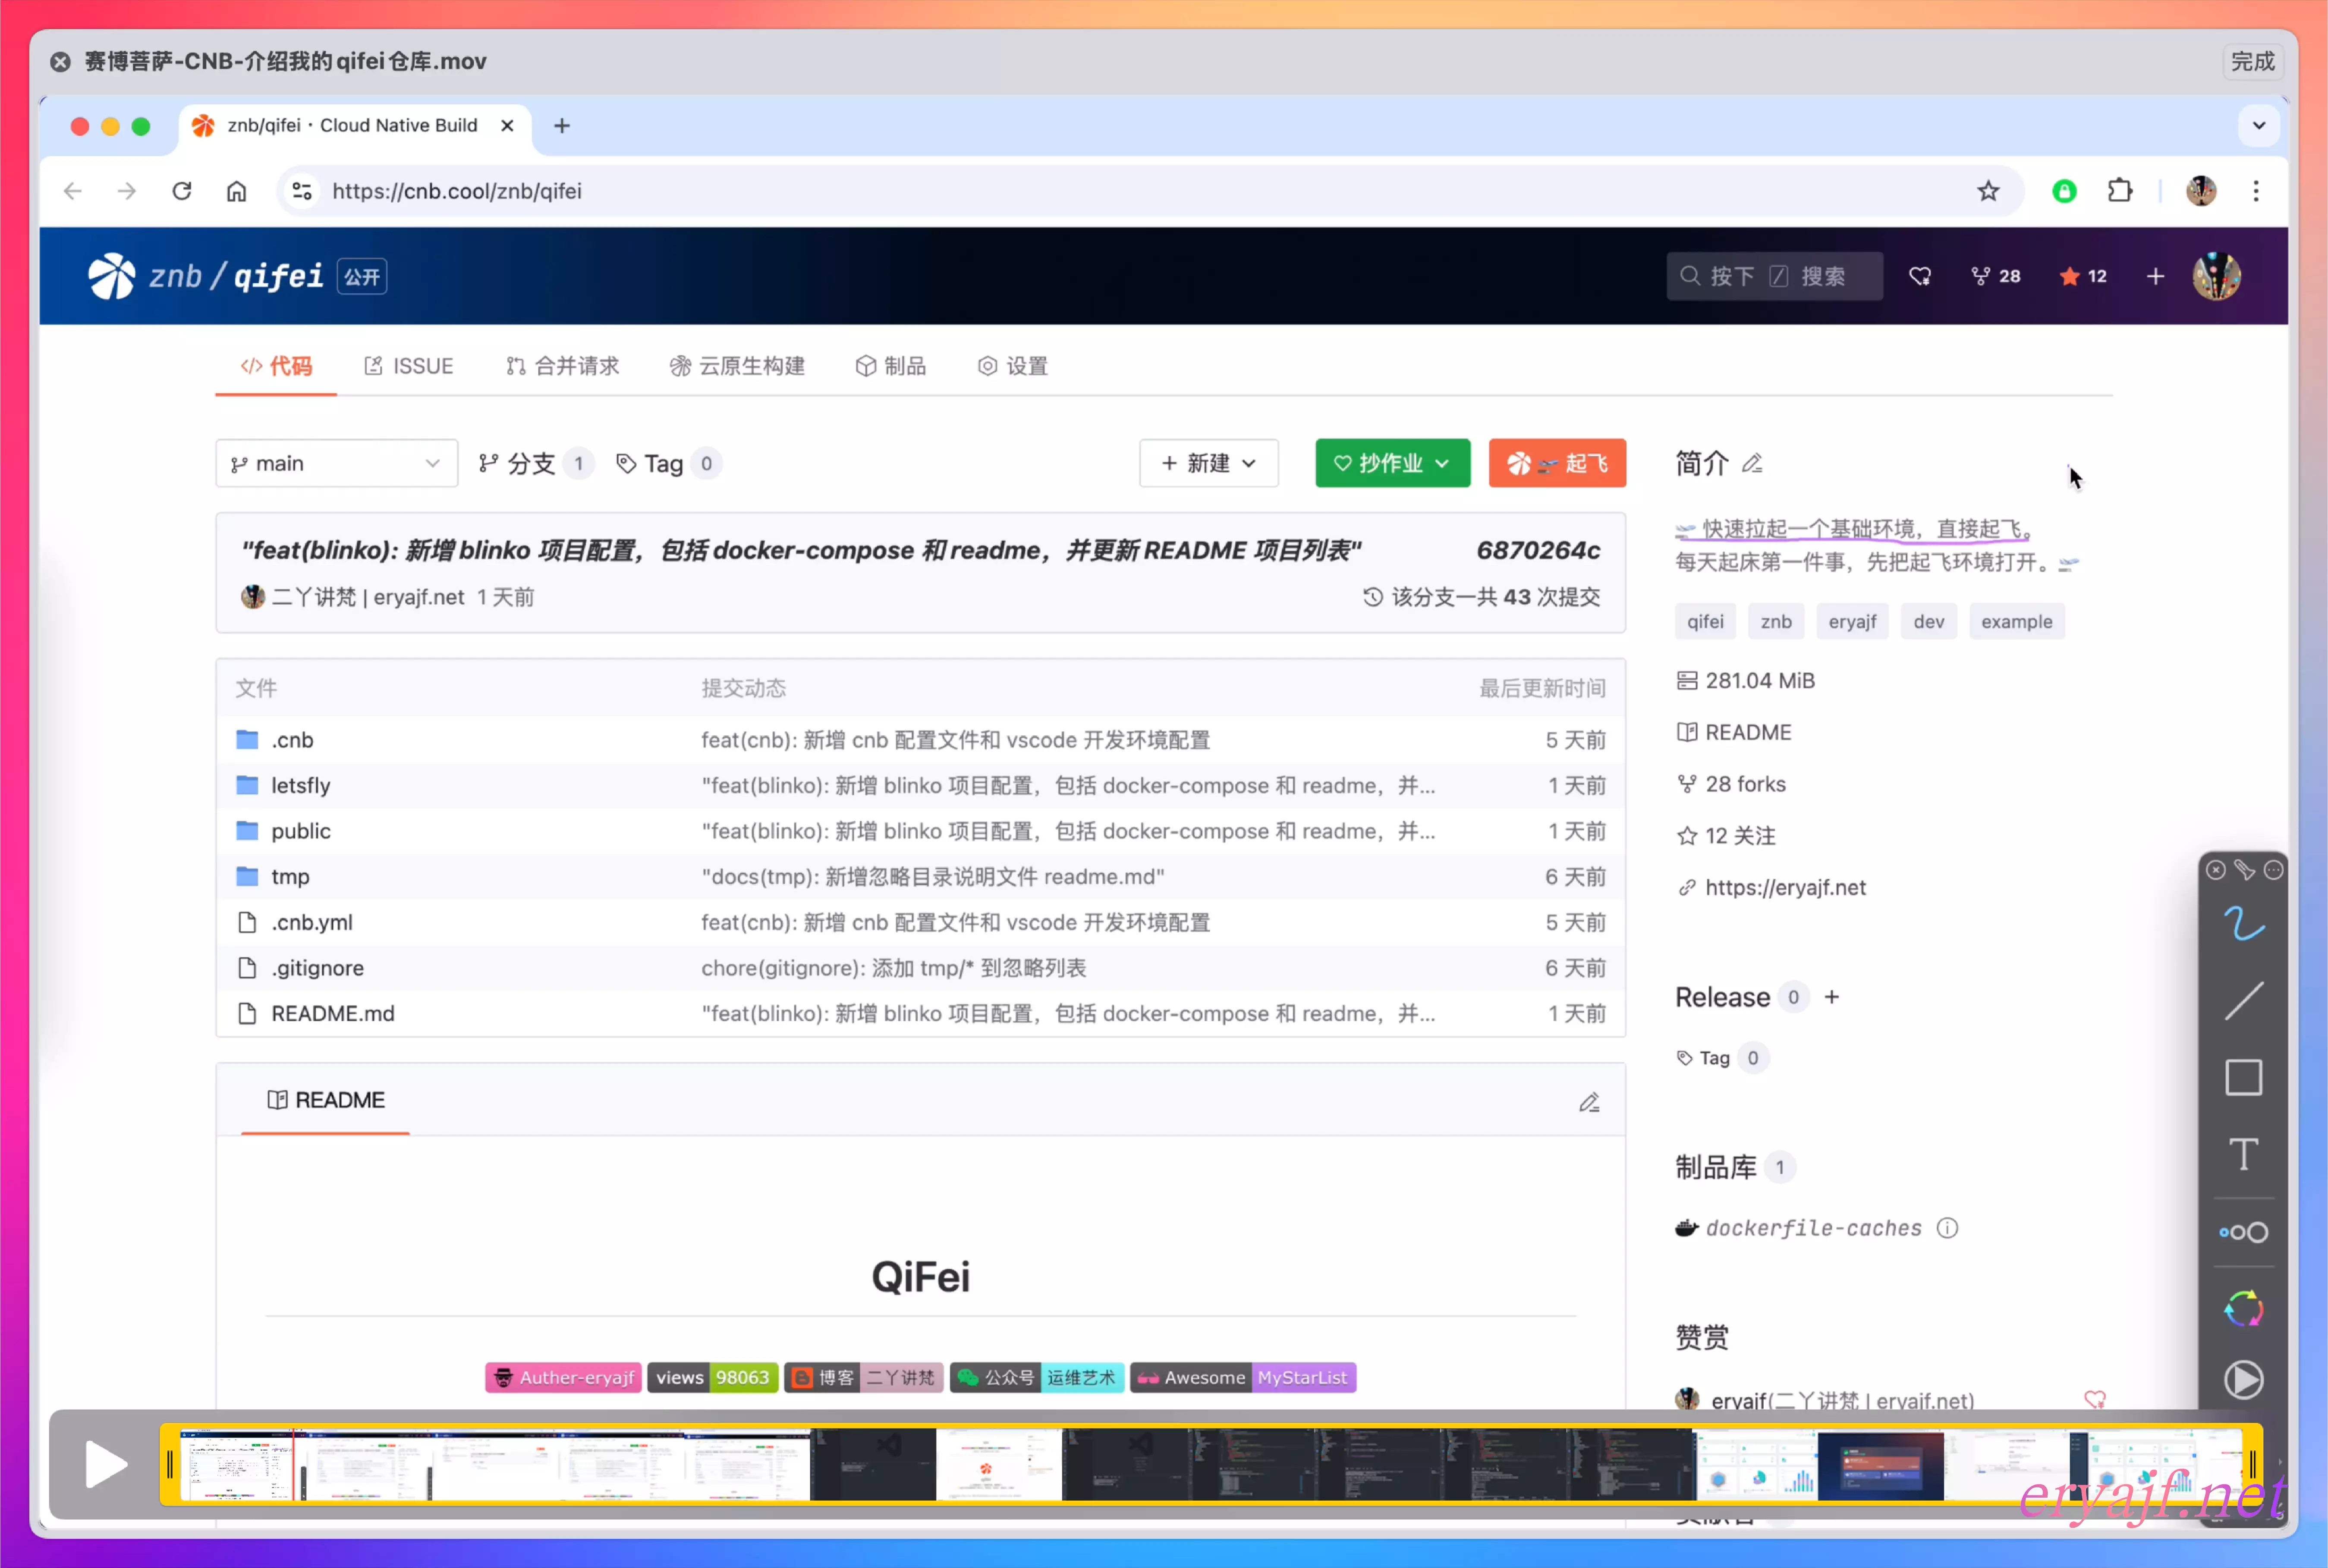Click the browser forward arrow
The width and height of the screenshot is (2328, 1568).
tap(126, 191)
